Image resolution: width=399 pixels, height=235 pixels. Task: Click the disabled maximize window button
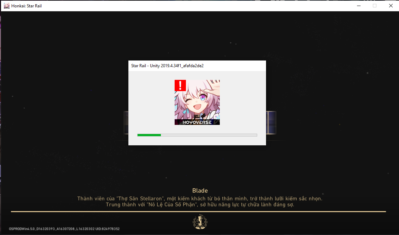pyautogui.click(x=375, y=6)
